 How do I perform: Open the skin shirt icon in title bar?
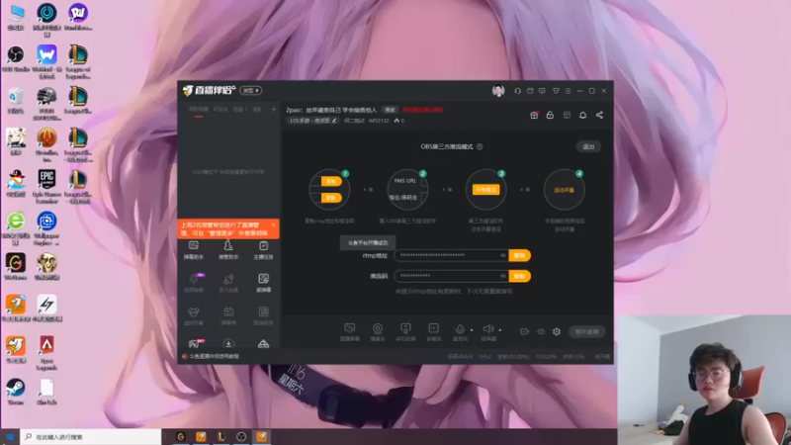[x=556, y=91]
